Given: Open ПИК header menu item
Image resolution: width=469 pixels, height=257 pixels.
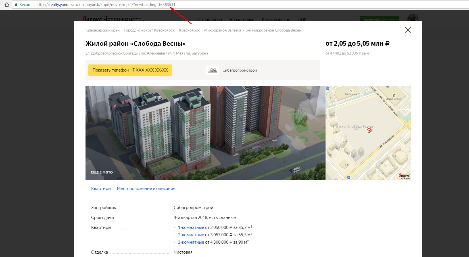Looking at the screenshot, I should coord(302,19).
